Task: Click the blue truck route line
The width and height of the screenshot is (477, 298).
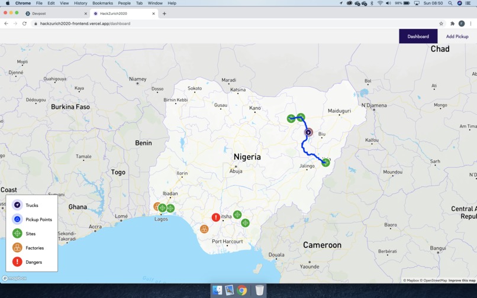Action: click(304, 146)
